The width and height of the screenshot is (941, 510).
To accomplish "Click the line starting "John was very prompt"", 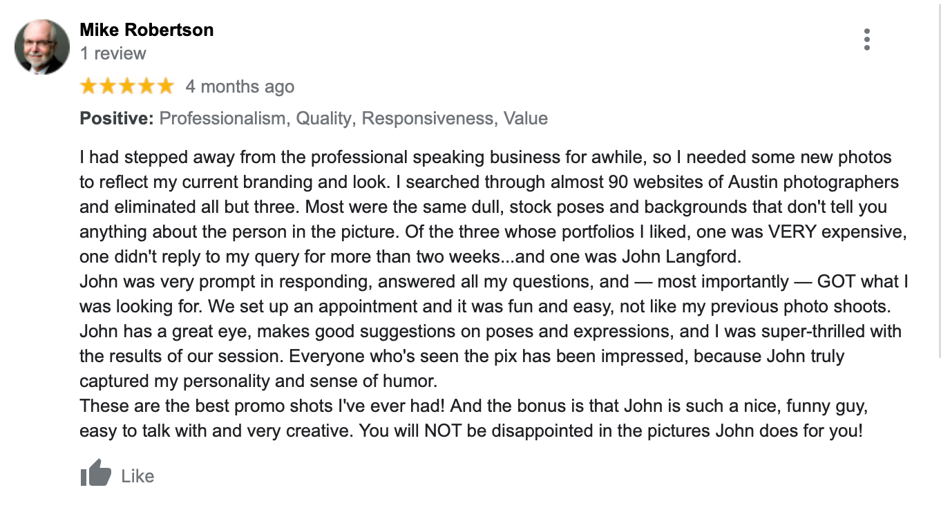I will click(493, 282).
